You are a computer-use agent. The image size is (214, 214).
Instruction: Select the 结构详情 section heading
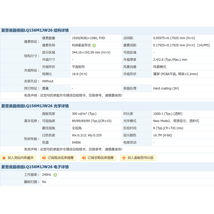35,30
